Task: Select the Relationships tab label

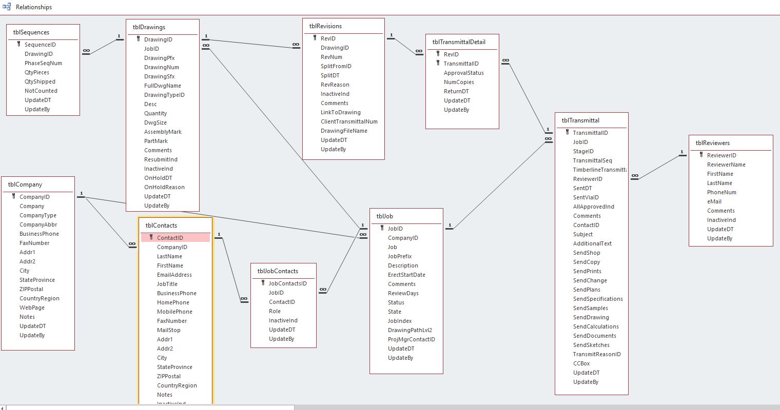Action: coord(34,7)
